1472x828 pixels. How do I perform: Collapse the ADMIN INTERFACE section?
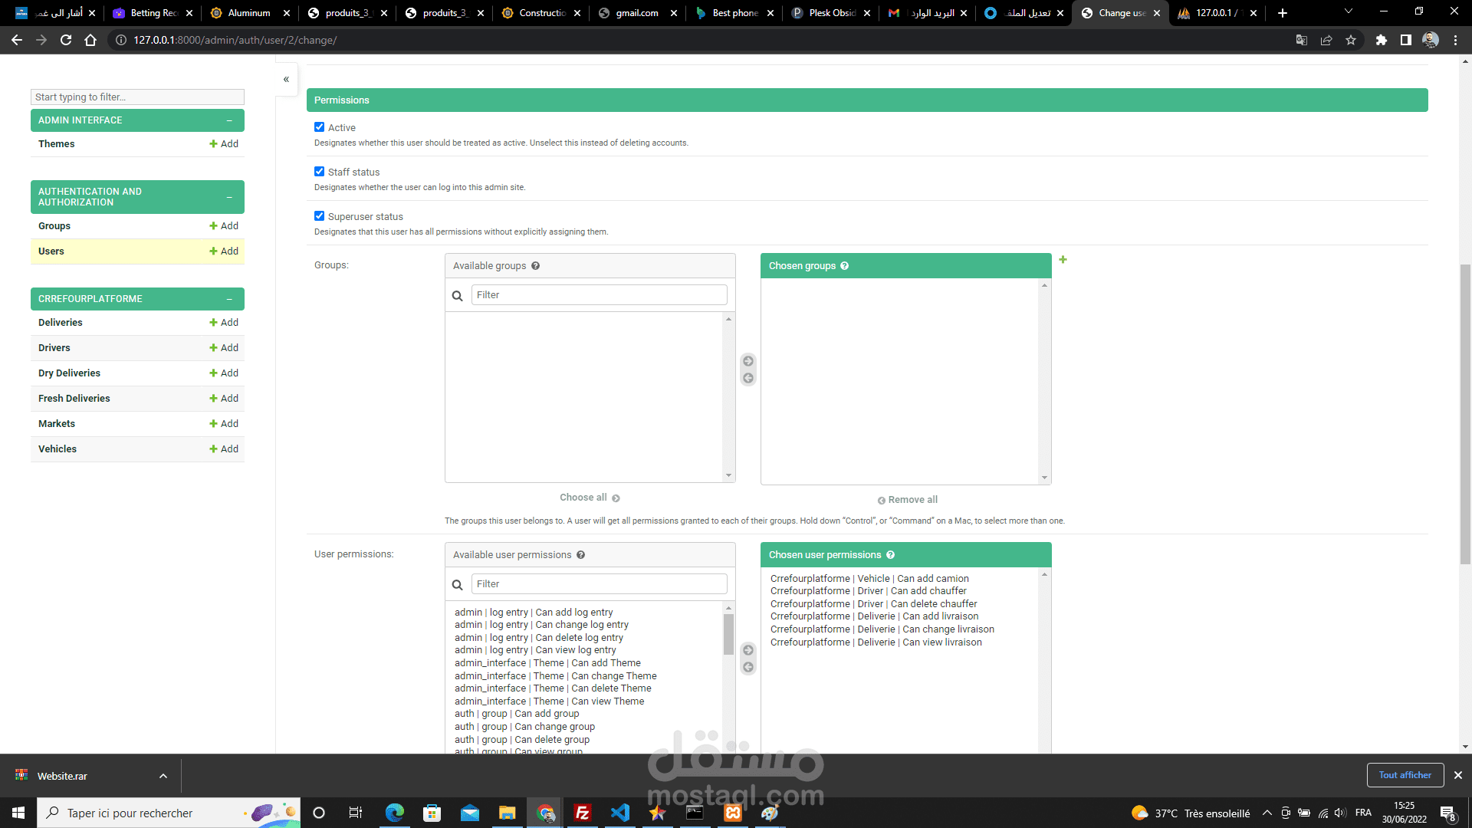pos(229,120)
